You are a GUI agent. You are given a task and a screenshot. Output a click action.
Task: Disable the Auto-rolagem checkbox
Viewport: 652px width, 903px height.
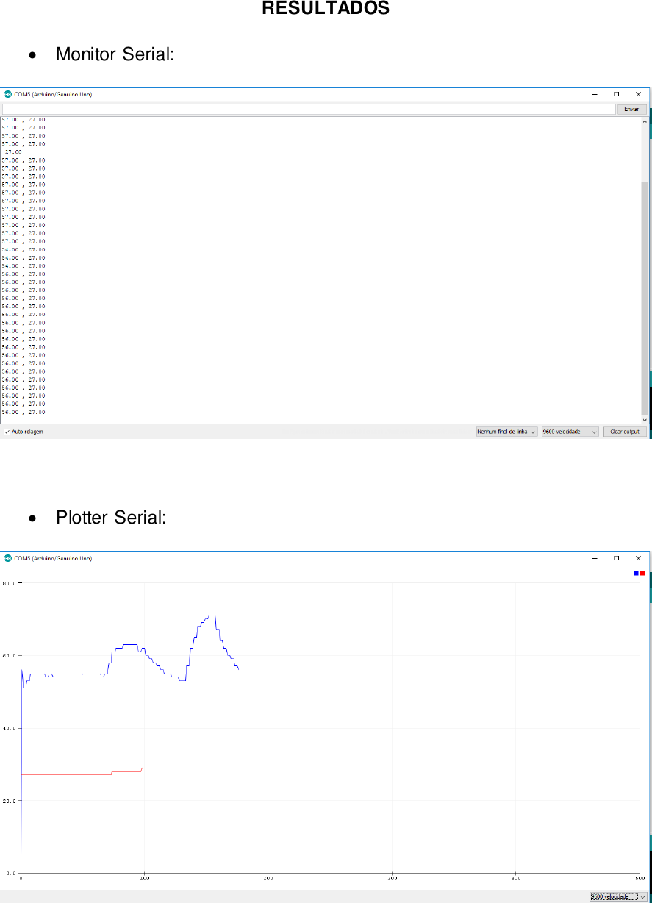pyautogui.click(x=6, y=432)
